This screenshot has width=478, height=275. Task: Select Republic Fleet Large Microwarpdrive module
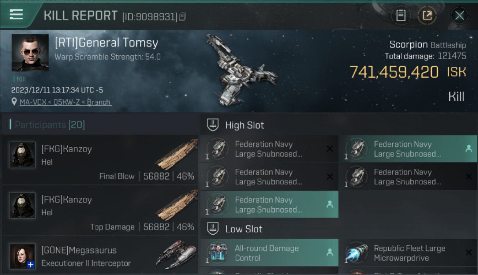coord(408,253)
